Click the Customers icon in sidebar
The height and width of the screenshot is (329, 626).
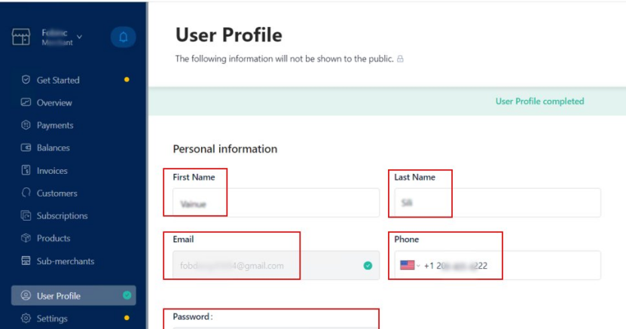[x=26, y=193]
